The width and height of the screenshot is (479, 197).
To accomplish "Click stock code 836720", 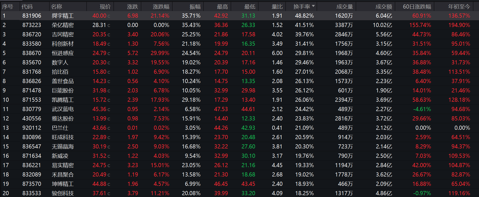I will pyautogui.click(x=32, y=35).
